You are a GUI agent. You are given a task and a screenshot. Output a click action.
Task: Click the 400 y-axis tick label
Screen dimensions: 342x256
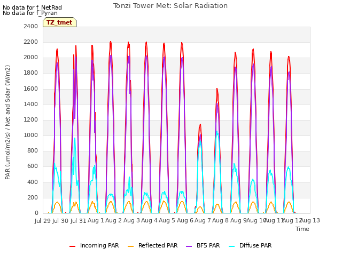(33, 182)
